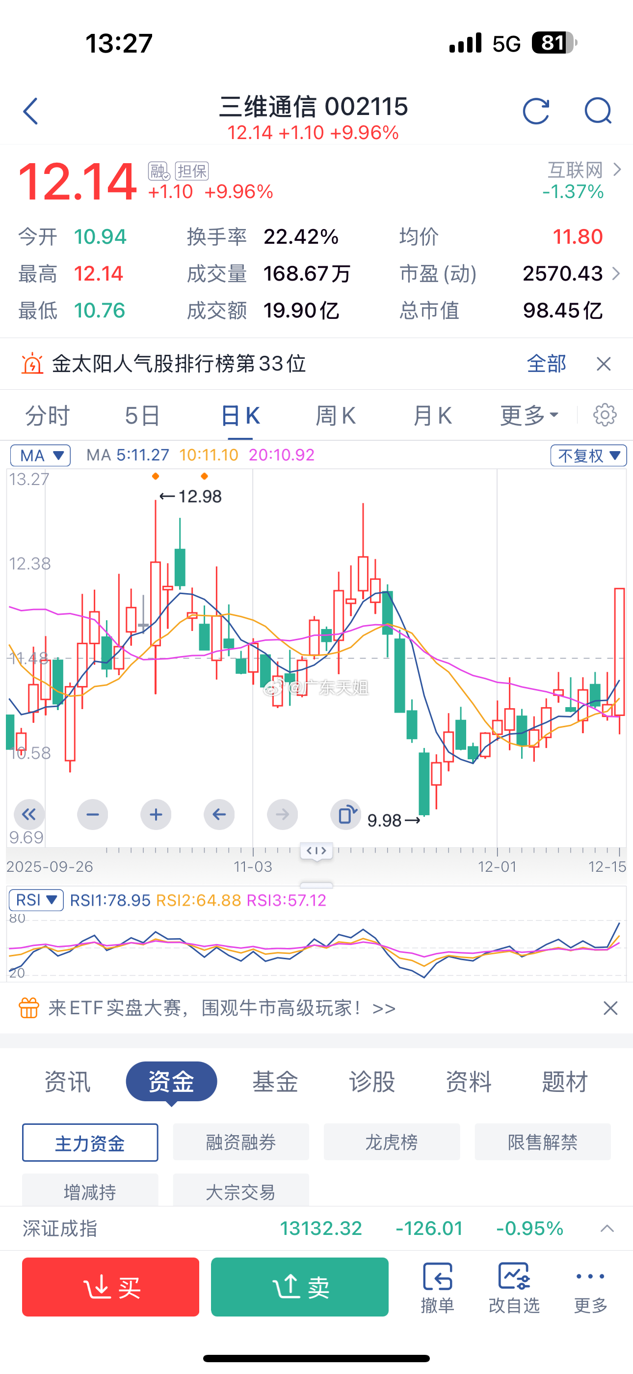
Task: Open the 不复权 adjustment dropdown
Action: pos(588,456)
